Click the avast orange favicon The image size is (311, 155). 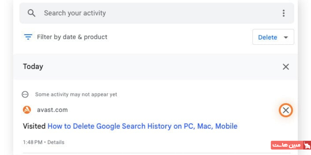tap(27, 110)
